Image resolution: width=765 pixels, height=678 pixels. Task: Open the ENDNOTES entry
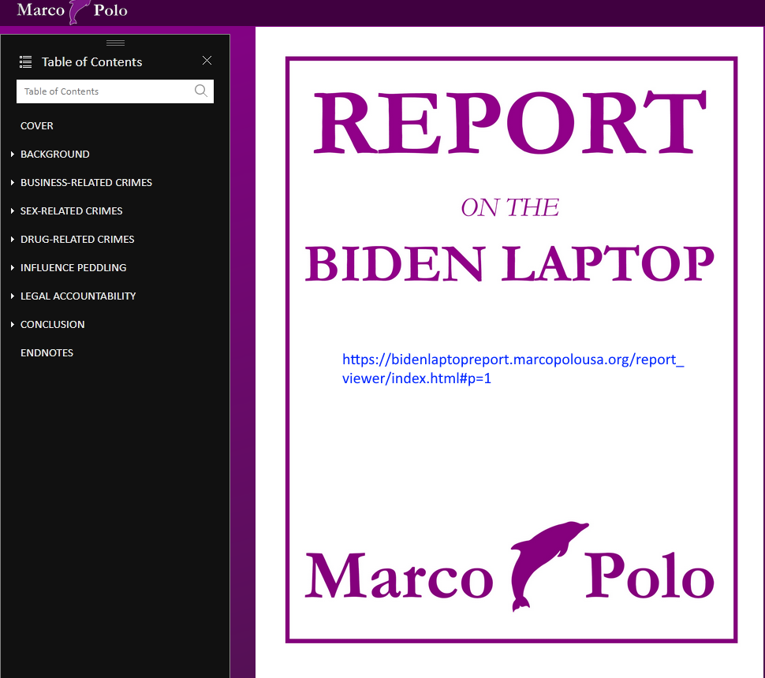(47, 352)
